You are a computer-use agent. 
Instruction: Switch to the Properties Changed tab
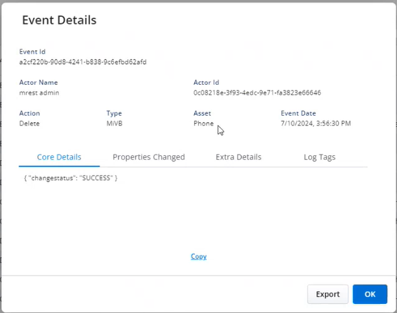click(148, 157)
